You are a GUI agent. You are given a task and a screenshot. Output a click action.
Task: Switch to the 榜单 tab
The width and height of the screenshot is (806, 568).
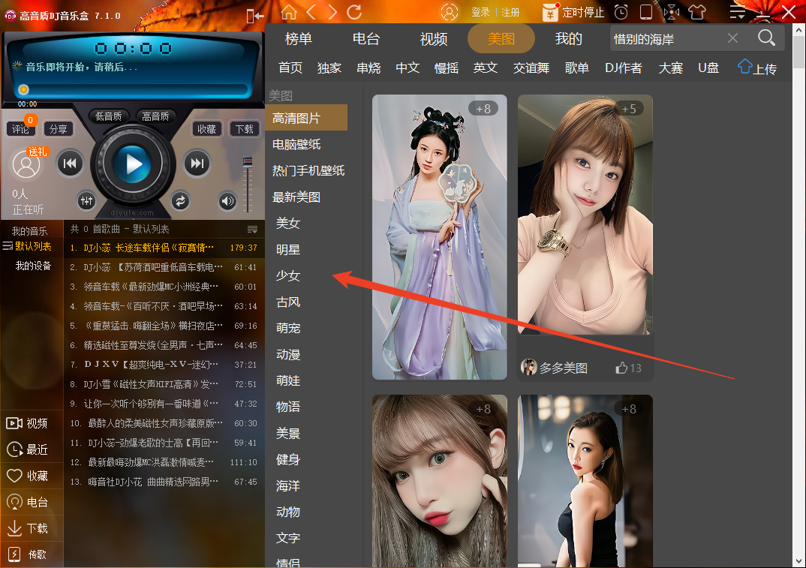click(x=298, y=38)
